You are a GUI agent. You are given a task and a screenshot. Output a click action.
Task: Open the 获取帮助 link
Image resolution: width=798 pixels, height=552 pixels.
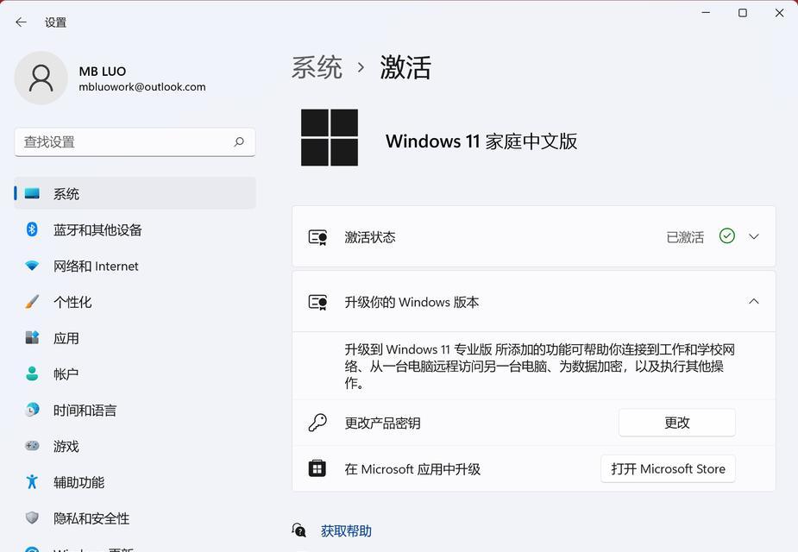[346, 531]
